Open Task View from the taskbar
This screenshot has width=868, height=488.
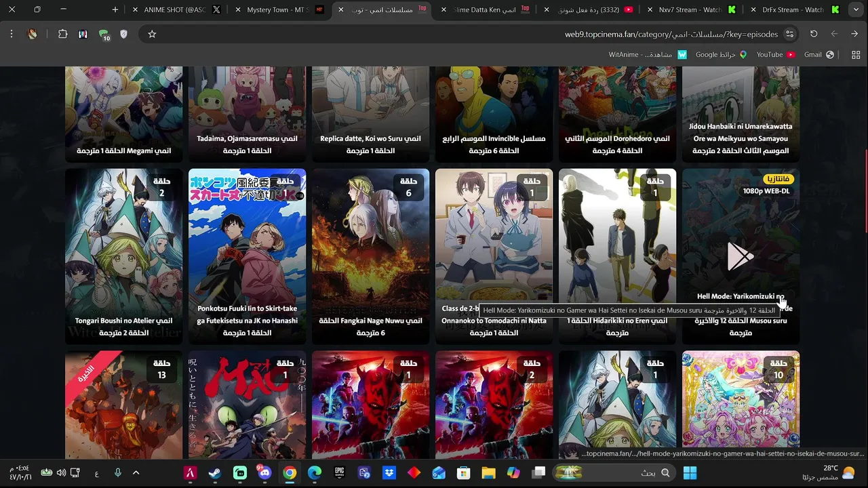[x=538, y=473]
